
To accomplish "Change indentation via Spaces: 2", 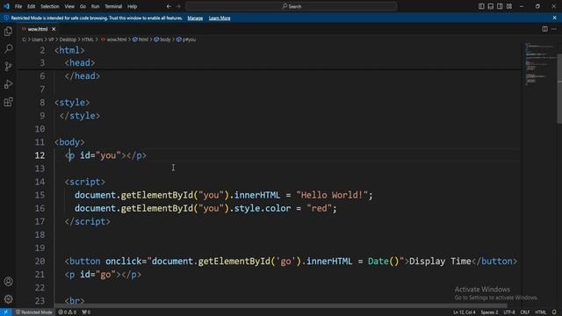I will pyautogui.click(x=489, y=312).
